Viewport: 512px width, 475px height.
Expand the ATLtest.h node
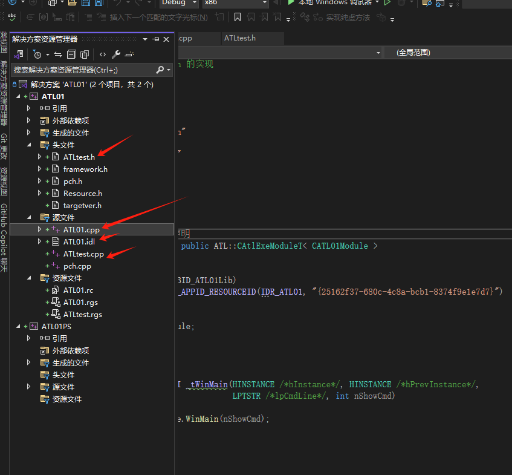pyautogui.click(x=39, y=157)
